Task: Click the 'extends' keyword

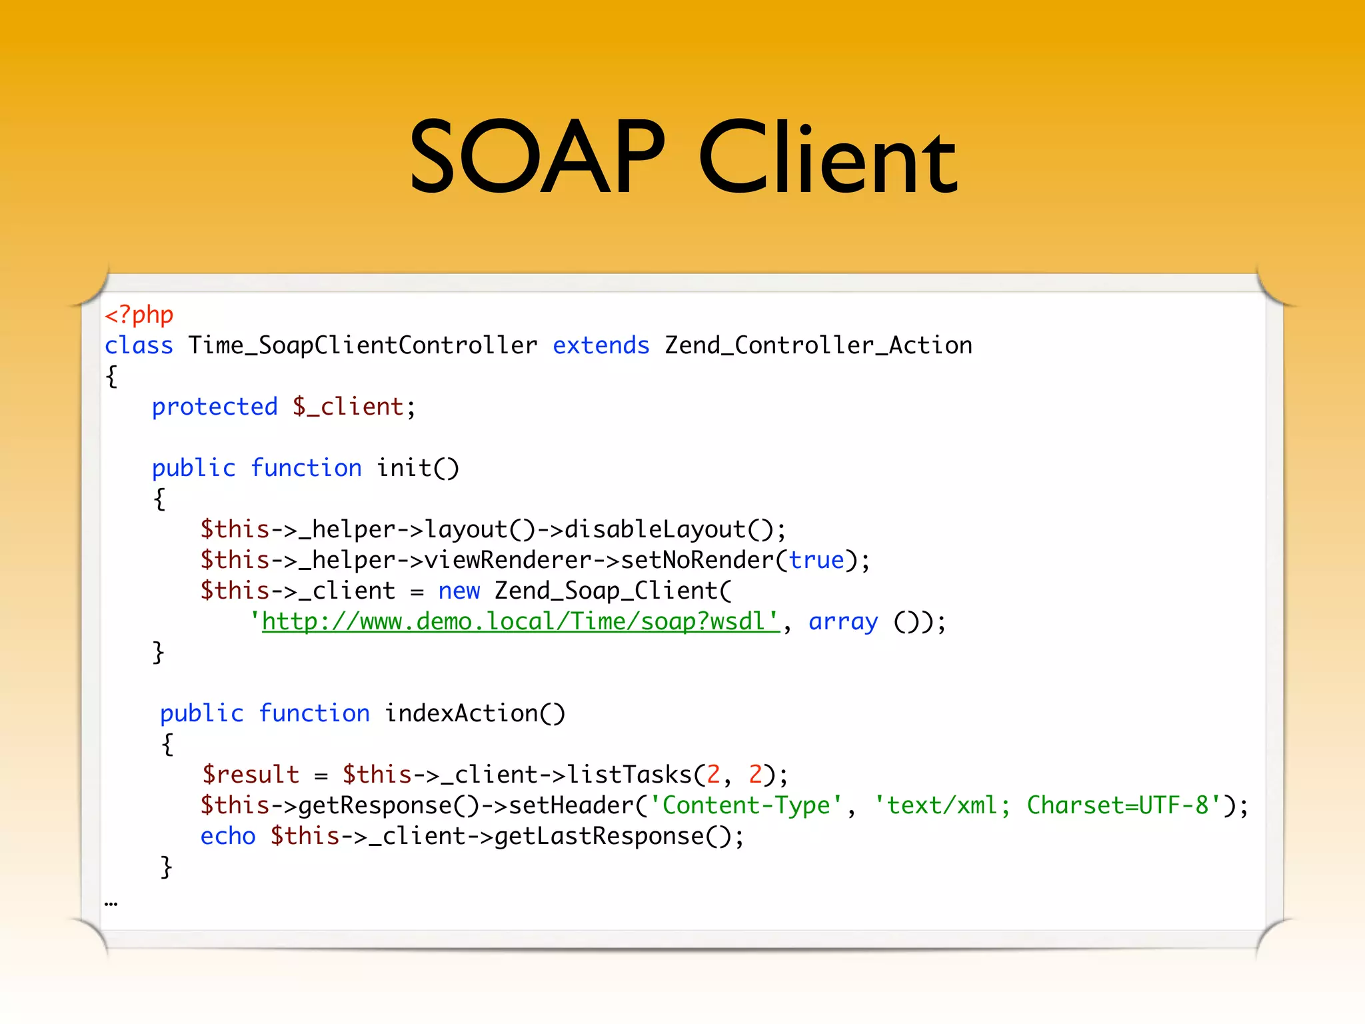Action: click(601, 345)
